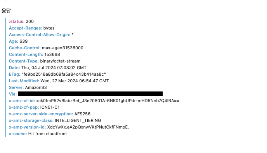
Task: Select the x-amz-version-id value
Action: [88, 127]
